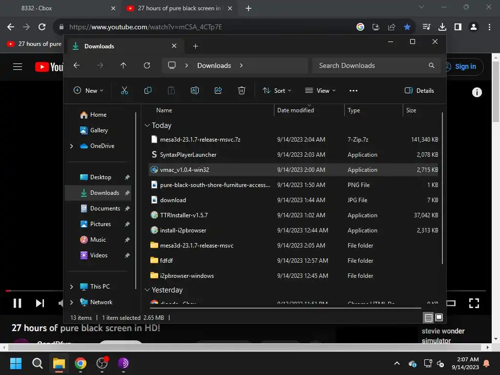This screenshot has width=500, height=375.
Task: Click the Search Downloads input field
Action: coord(376,65)
